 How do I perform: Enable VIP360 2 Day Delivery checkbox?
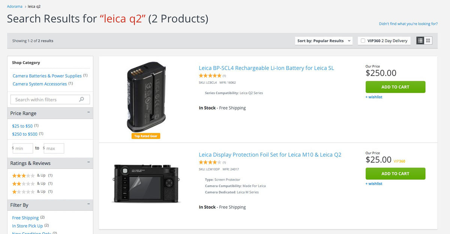coord(363,41)
